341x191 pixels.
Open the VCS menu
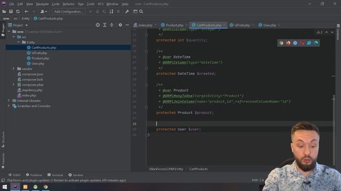(101, 4)
